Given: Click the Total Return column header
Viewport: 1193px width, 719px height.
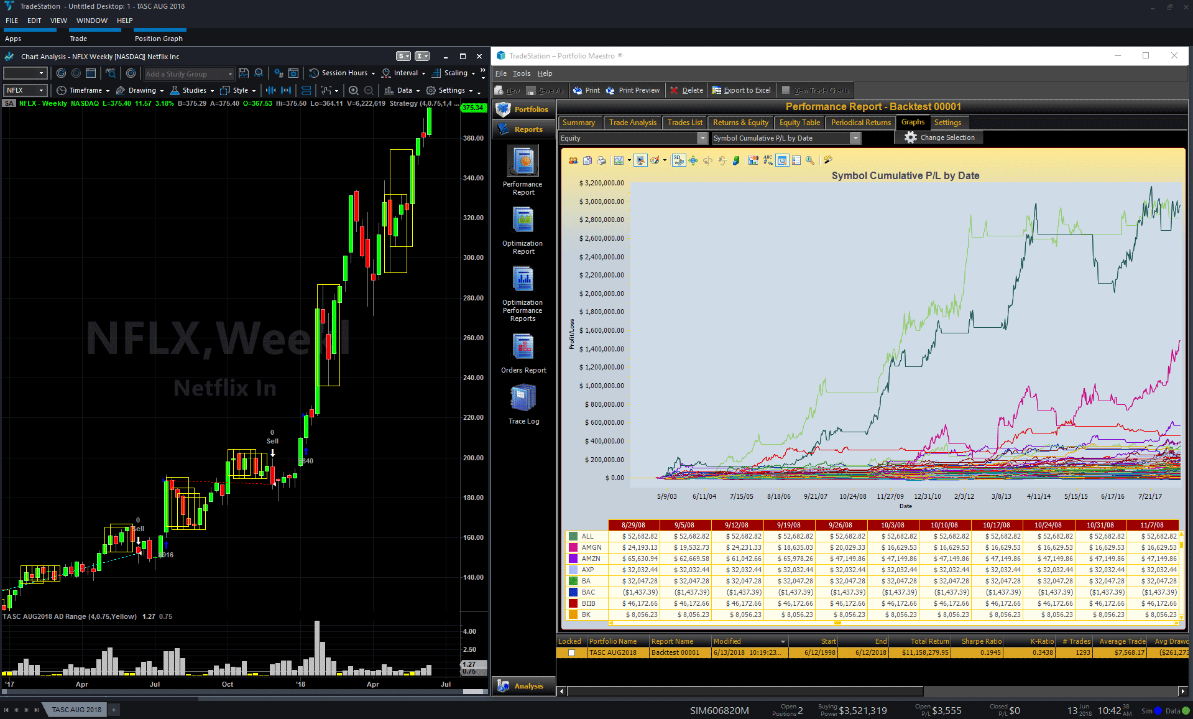Looking at the screenshot, I should [920, 641].
